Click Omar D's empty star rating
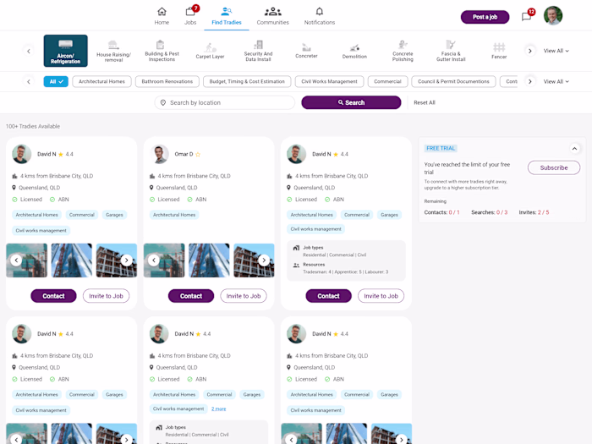592x444 pixels. pos(198,155)
